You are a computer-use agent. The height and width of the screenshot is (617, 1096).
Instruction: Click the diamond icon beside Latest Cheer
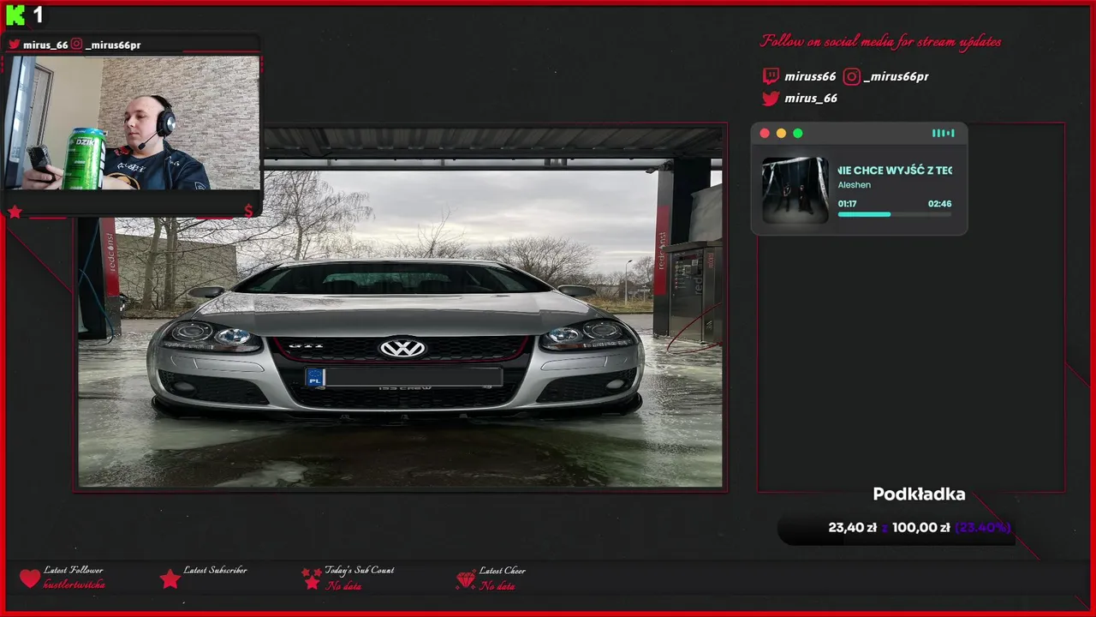point(466,579)
